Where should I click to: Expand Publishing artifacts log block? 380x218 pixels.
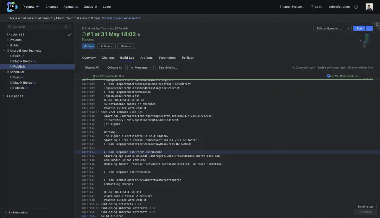[97, 204]
